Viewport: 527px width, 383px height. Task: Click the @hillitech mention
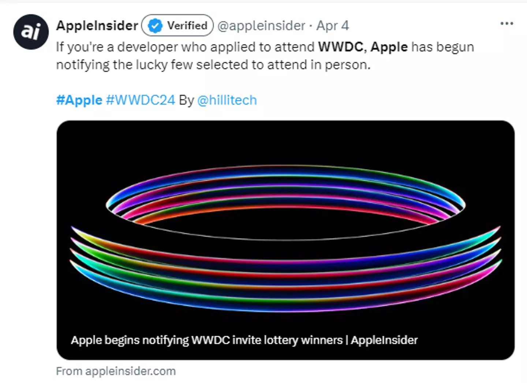(228, 100)
